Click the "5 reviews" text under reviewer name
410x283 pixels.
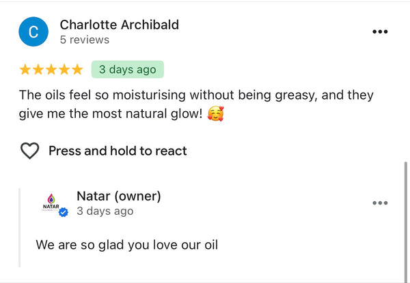click(x=84, y=40)
